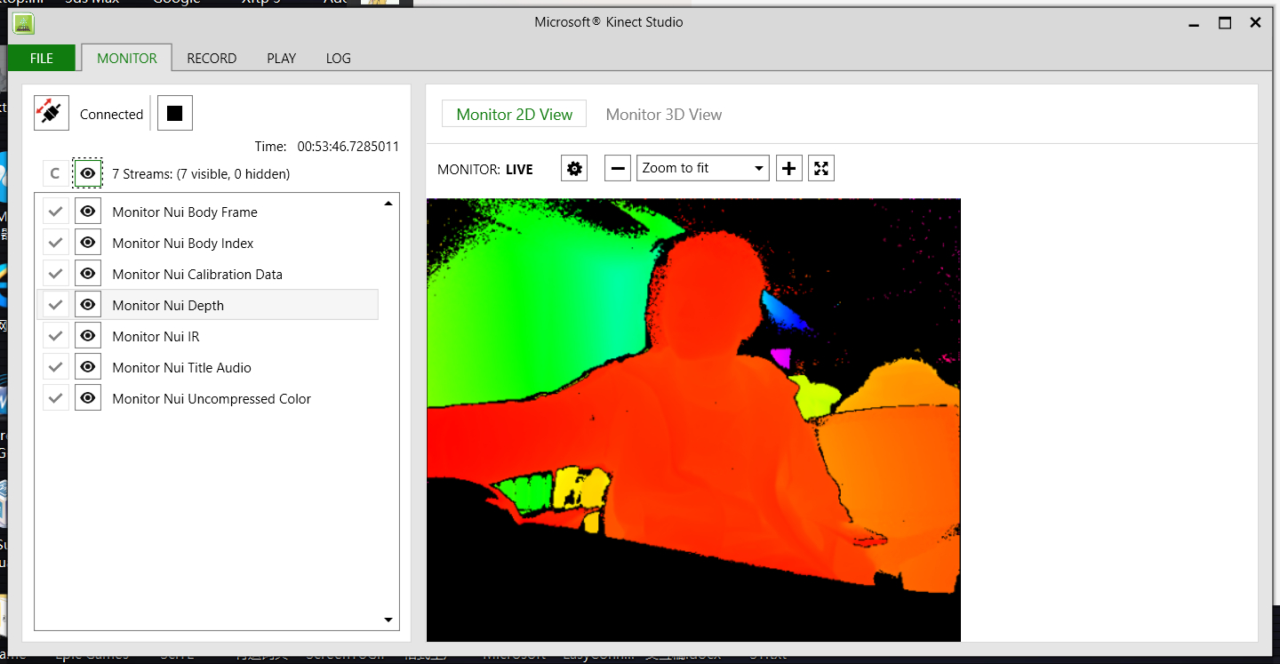Close the Kinect Studio window
1280x664 pixels.
1255,23
